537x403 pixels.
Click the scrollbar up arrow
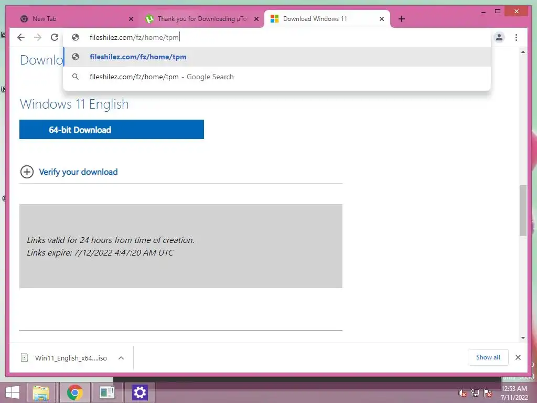click(x=523, y=52)
